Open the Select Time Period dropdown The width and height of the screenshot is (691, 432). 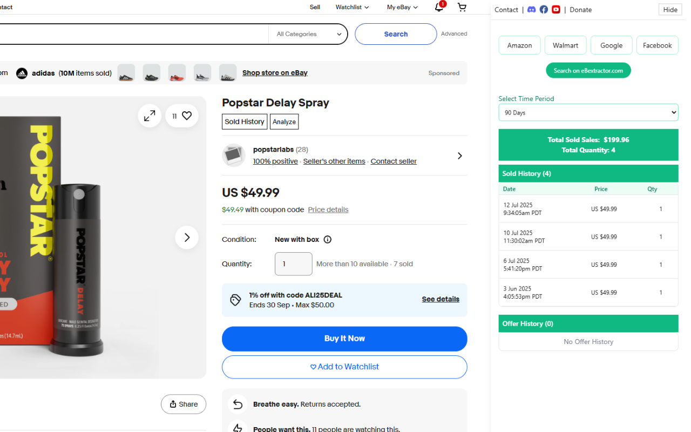(x=588, y=112)
